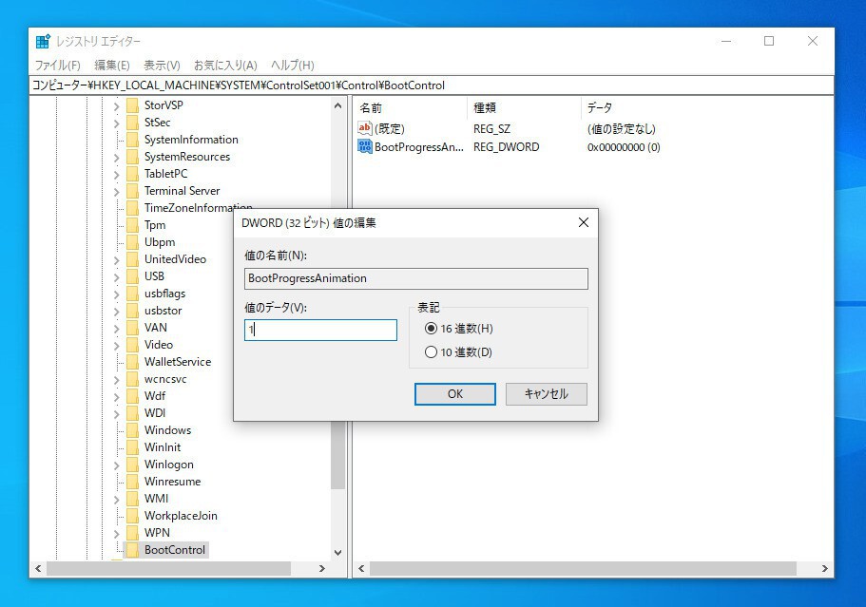Click the Windows folder icon
This screenshot has width=866, height=607.
coord(132,430)
